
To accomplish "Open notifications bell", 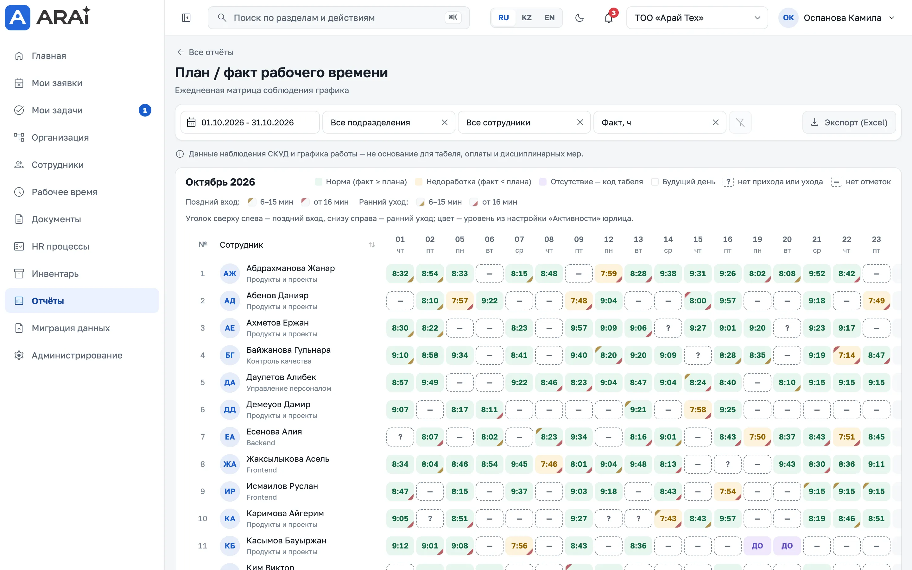I will point(609,18).
